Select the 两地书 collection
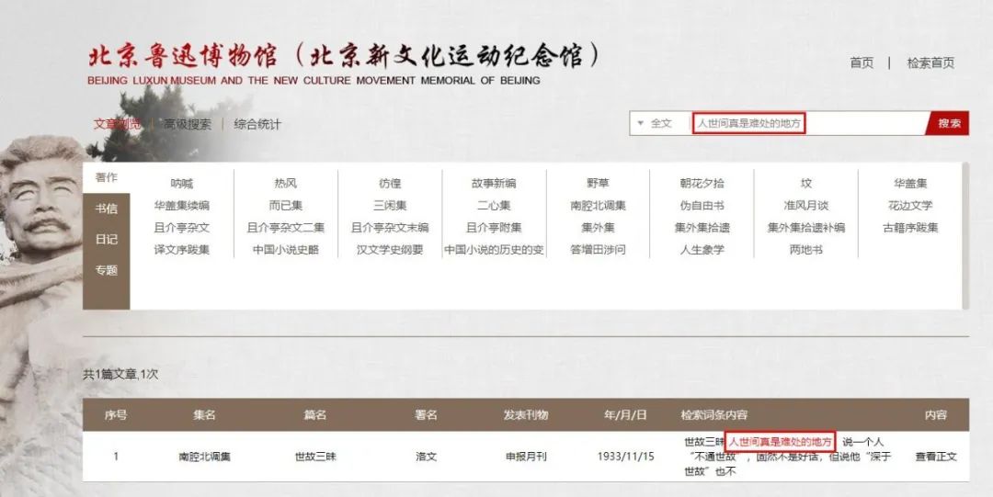Image resolution: width=993 pixels, height=497 pixels. pos(805,249)
